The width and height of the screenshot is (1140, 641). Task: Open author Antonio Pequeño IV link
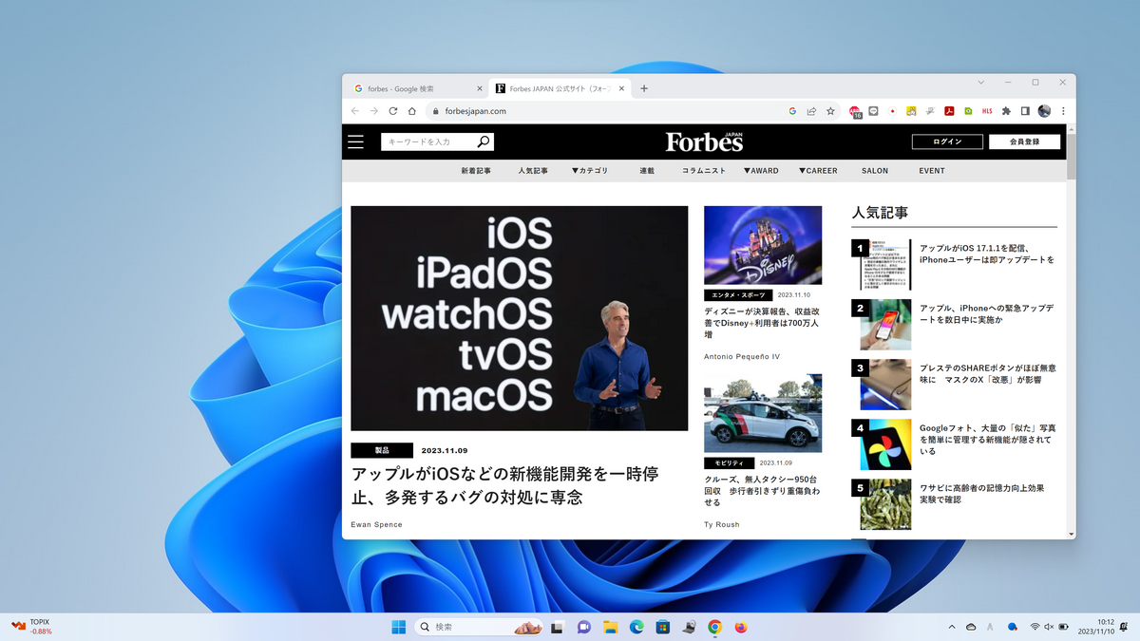click(742, 357)
